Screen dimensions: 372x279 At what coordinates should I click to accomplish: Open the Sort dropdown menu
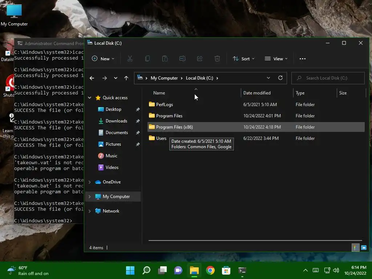click(243, 58)
